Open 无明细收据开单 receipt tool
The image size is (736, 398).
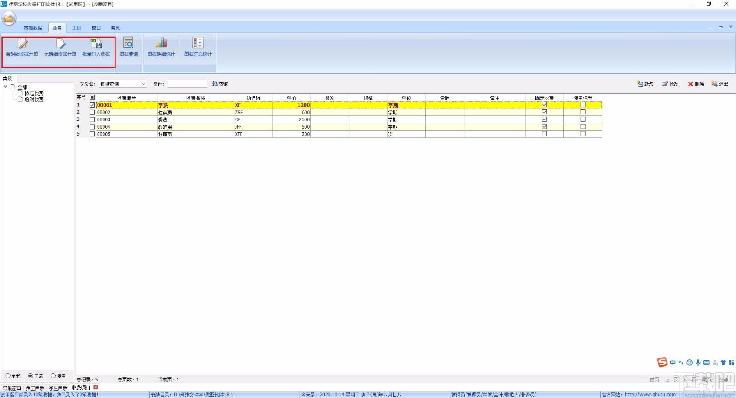pyautogui.click(x=60, y=48)
